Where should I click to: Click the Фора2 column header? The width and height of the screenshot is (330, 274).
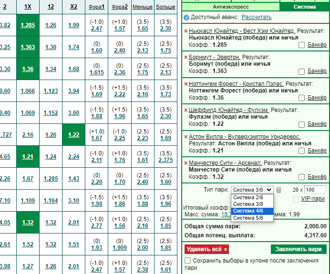tap(120, 7)
